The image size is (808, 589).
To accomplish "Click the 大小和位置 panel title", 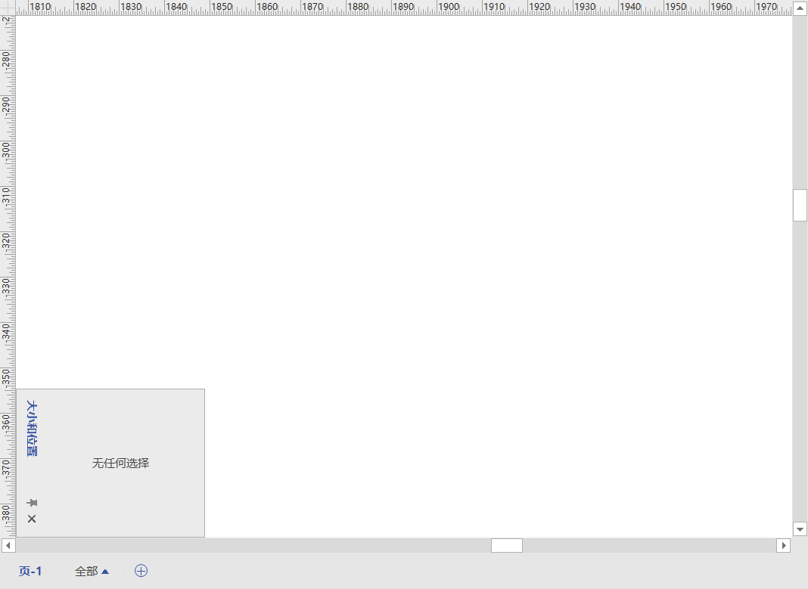I will (x=32, y=429).
